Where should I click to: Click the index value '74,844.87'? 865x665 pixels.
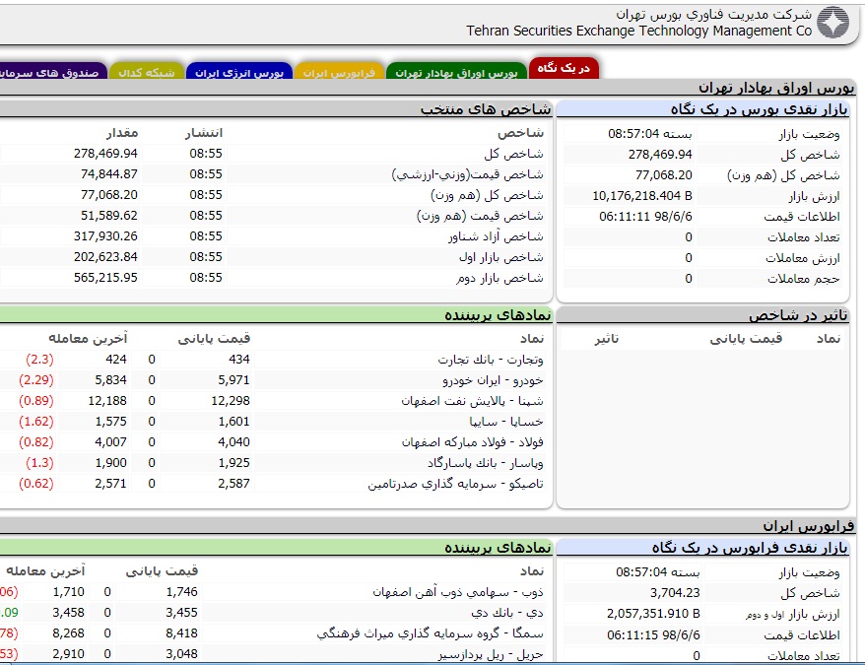(x=109, y=174)
